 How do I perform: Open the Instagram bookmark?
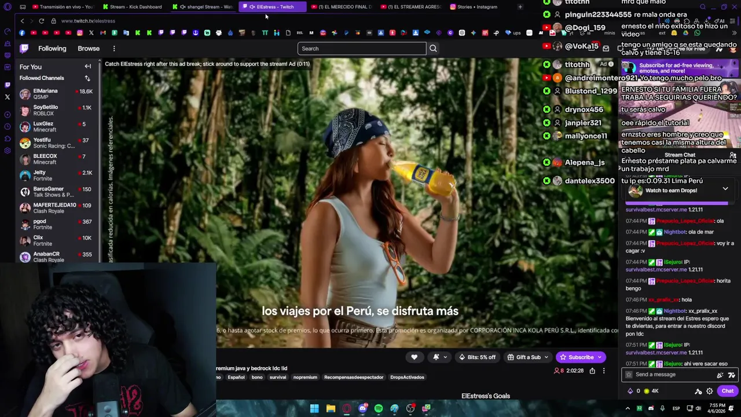[x=79, y=33]
